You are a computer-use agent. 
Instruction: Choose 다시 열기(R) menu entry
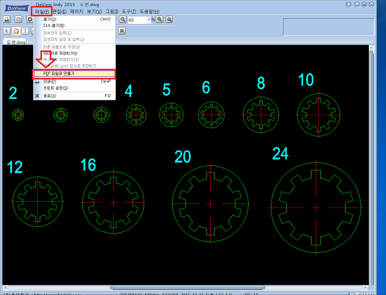74,26
